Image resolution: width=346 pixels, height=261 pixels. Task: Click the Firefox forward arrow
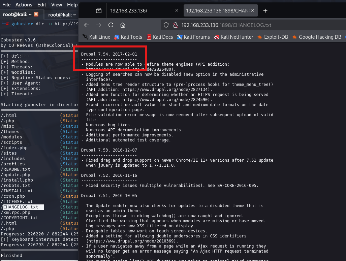(x=99, y=25)
